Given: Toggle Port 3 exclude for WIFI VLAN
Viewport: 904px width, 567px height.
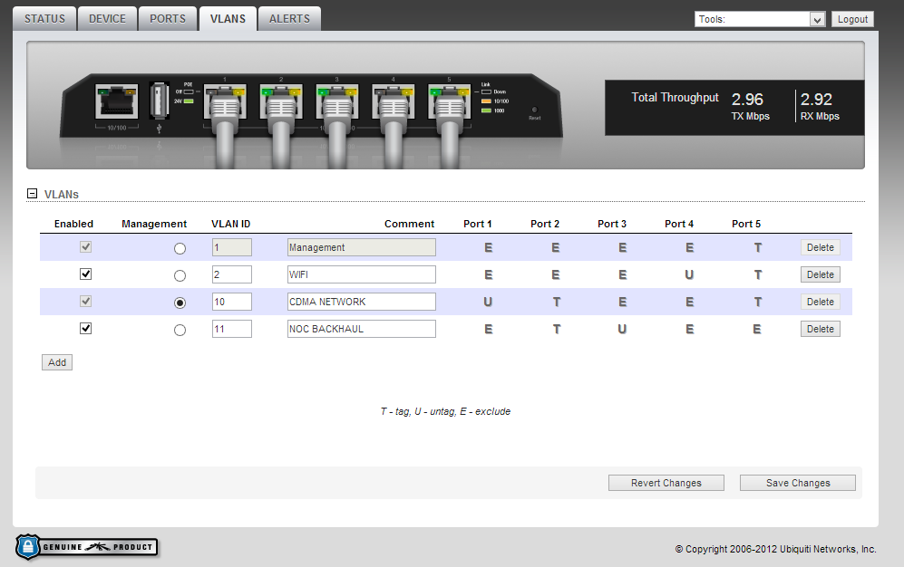Looking at the screenshot, I should click(x=623, y=274).
